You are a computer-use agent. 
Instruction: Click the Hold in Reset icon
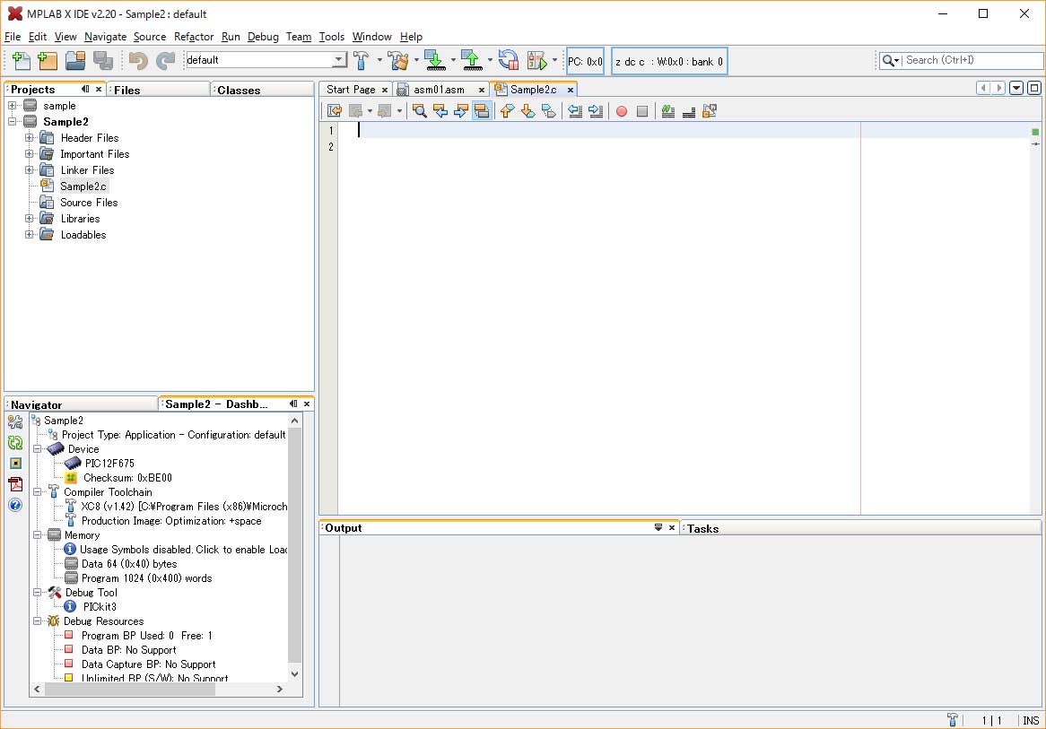pos(509,61)
